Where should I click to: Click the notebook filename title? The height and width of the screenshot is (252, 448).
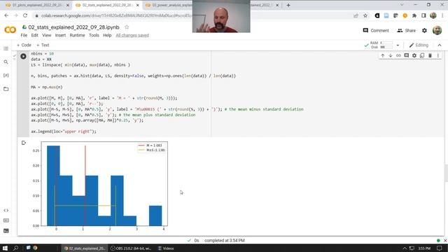pos(73,27)
